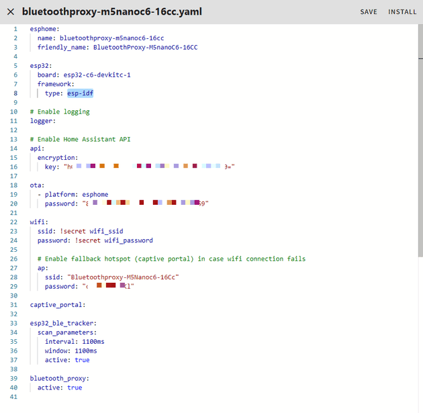
Task: Click the '# Enable logging' comment
Action: (60, 111)
